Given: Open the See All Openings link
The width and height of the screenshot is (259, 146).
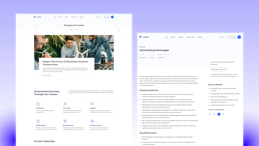Looking at the screenshot, I should 47,75.
